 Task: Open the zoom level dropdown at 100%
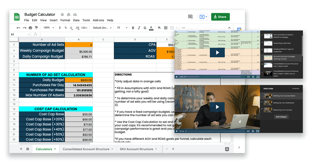click(48, 28)
